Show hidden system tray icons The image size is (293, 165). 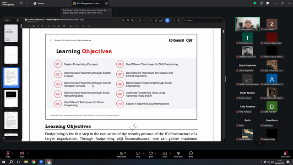pos(261,162)
